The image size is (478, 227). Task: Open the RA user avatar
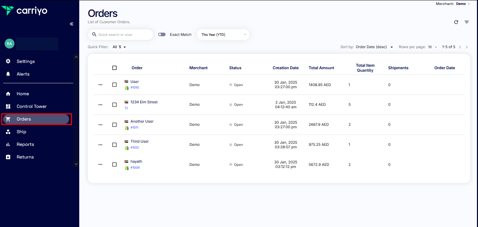[x=9, y=44]
